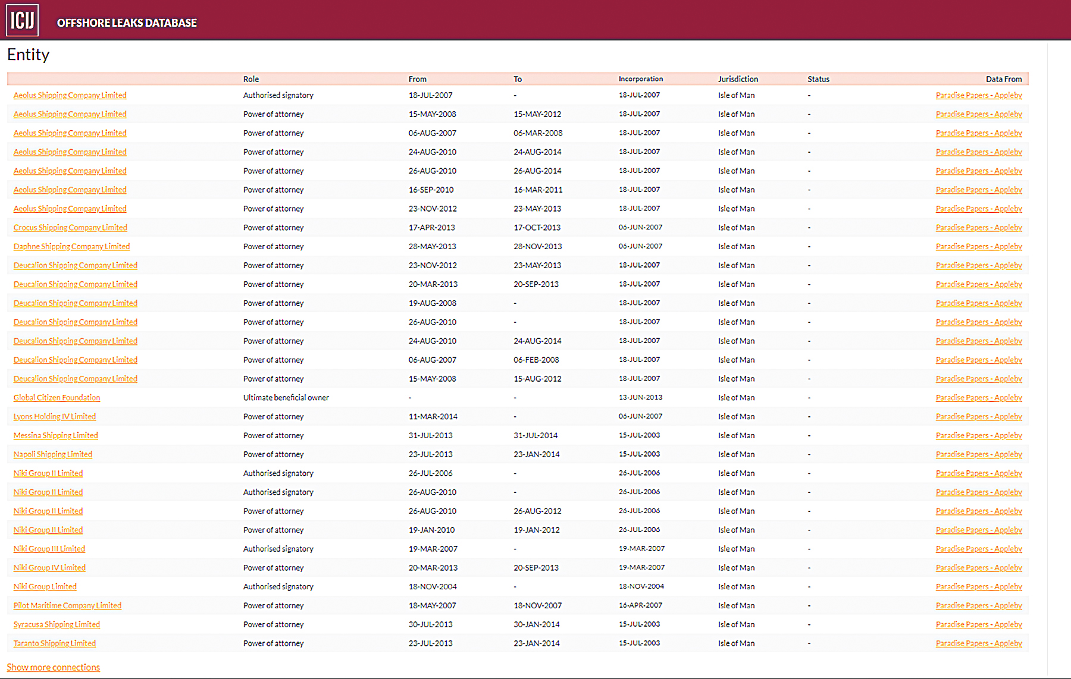This screenshot has width=1071, height=679.
Task: Click the Jurisdiction column header
Action: click(x=738, y=79)
